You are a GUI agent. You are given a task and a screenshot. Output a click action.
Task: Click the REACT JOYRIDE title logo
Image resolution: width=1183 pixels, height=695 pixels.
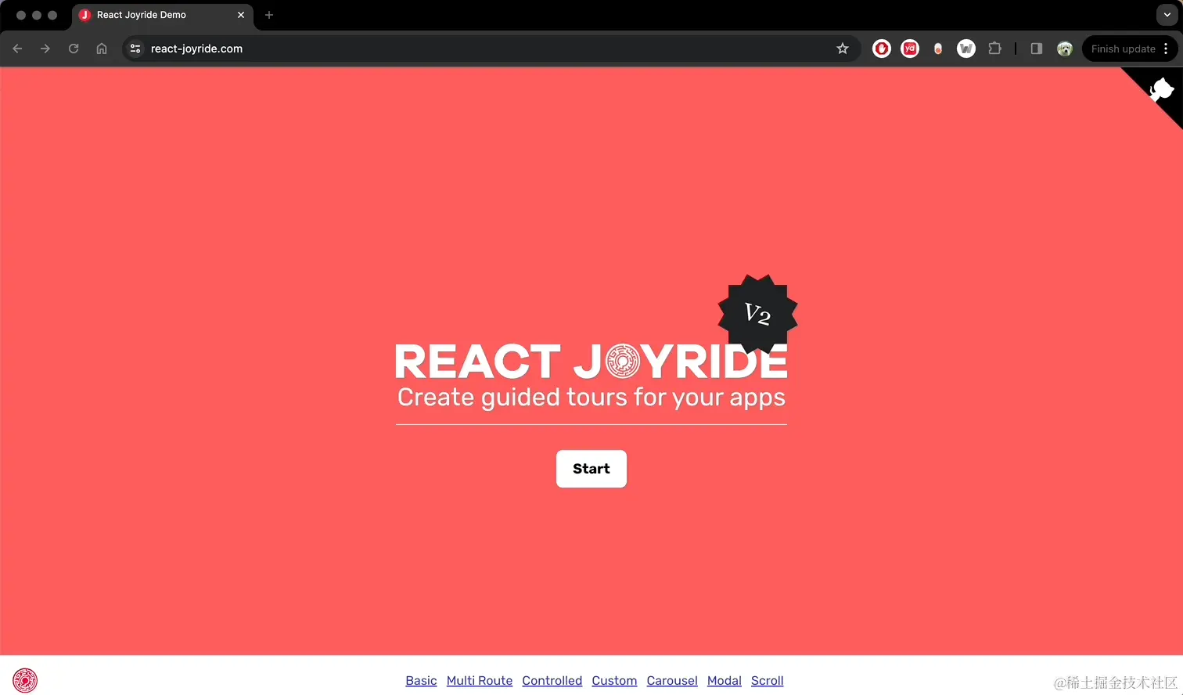[591, 362]
